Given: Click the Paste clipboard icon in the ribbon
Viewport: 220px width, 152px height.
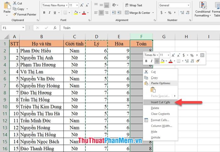Looking at the screenshot, I should coord(7,6).
